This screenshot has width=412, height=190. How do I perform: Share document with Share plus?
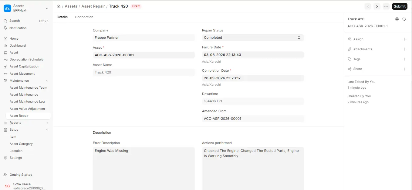tap(404, 69)
